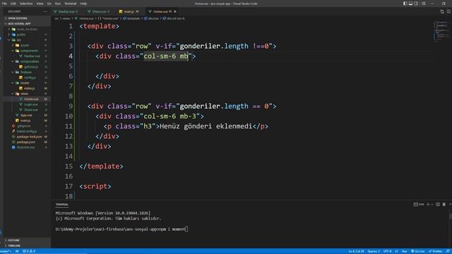Split the terminal panel

coord(438,205)
